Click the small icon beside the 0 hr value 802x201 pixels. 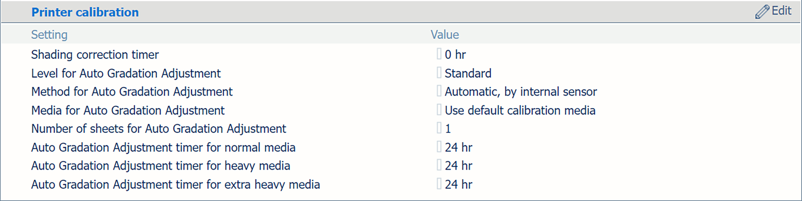coord(439,54)
